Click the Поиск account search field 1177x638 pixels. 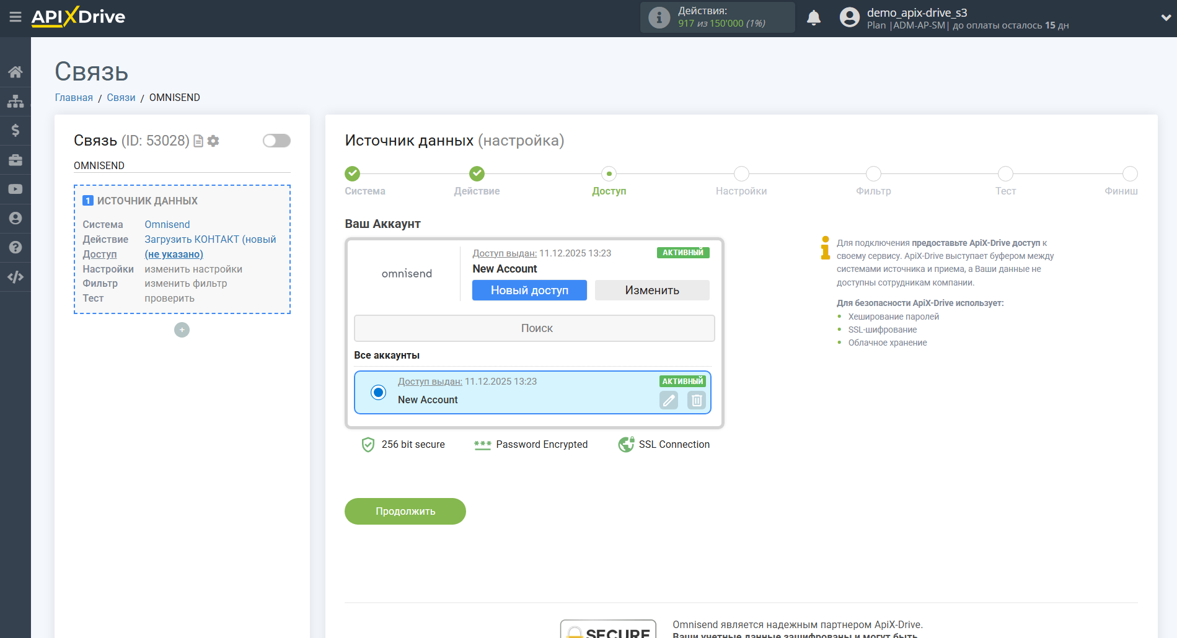coord(534,328)
